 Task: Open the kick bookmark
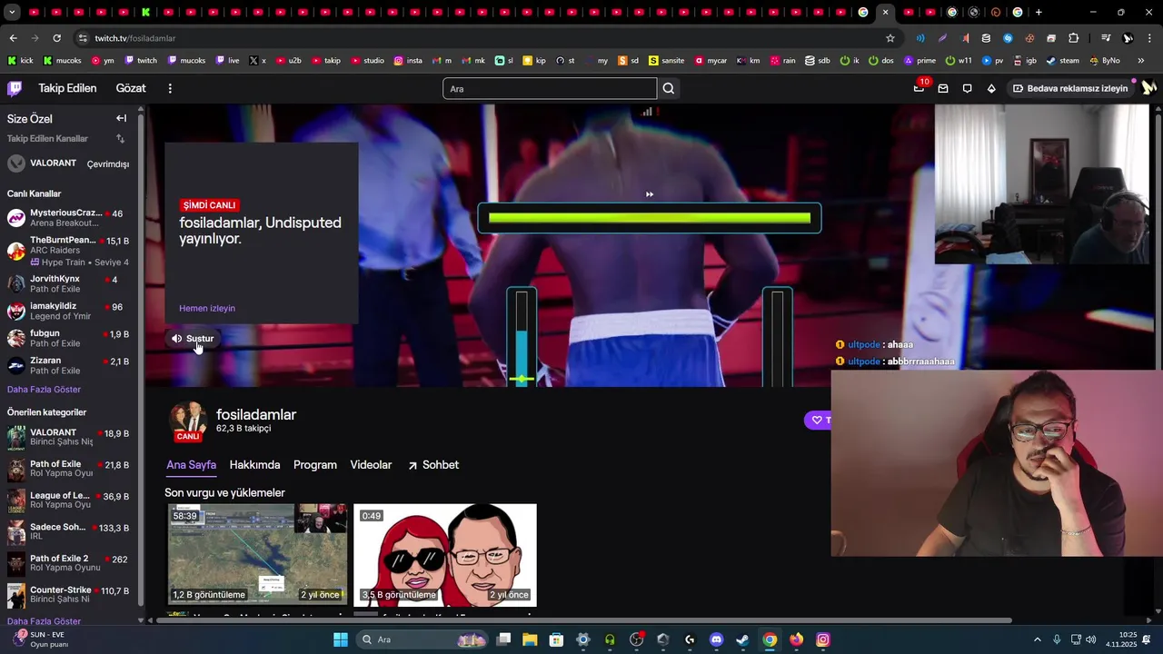20,61
